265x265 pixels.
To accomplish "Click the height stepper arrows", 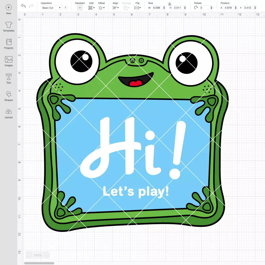I will coord(185,8).
